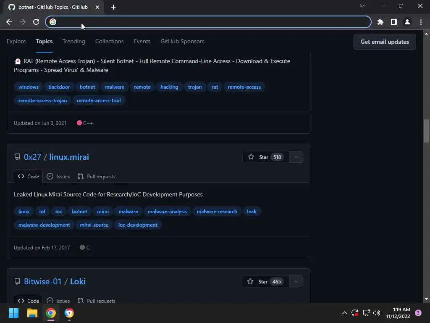Show hidden system tray icons
The width and height of the screenshot is (430, 323).
pyautogui.click(x=345, y=313)
